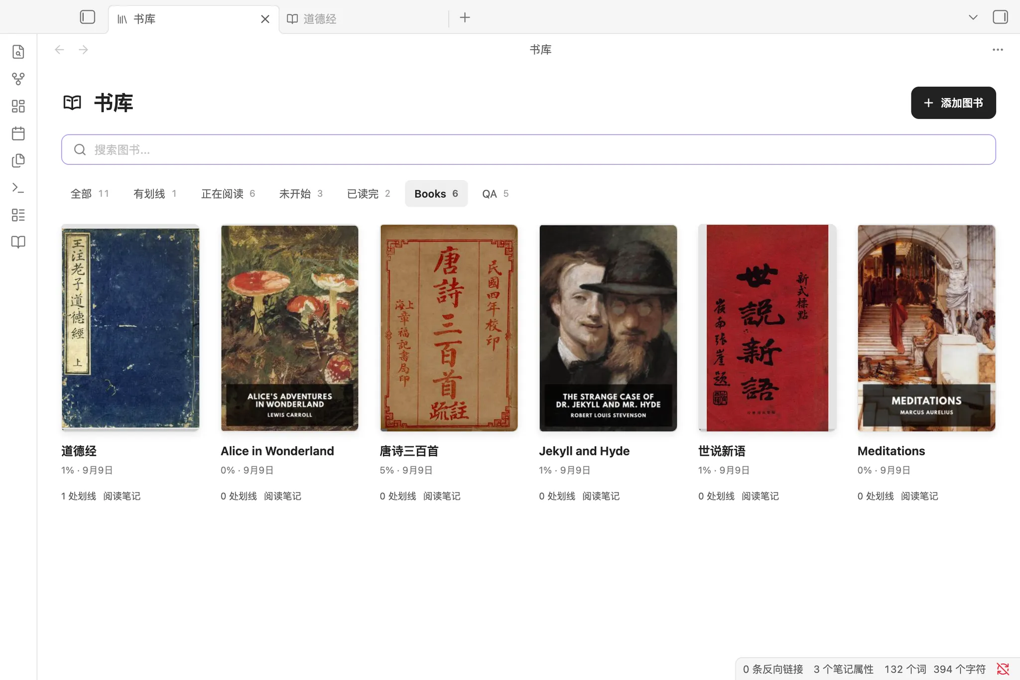The width and height of the screenshot is (1020, 680).
Task: Click 1 处划线 under 道德经
Action: coord(79,496)
